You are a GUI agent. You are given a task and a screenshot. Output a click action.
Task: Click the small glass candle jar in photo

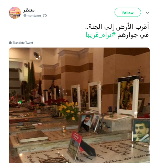pos(64,129)
